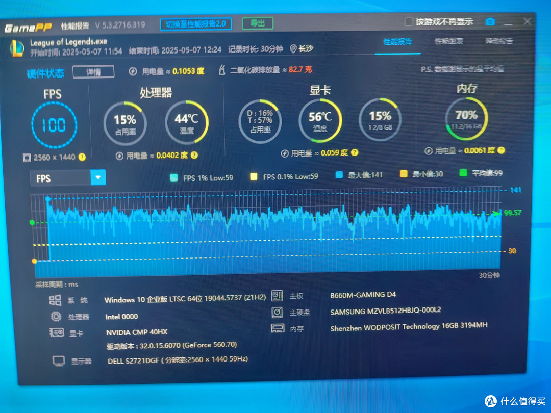Click the Windows system icon beside 系统

point(55,300)
